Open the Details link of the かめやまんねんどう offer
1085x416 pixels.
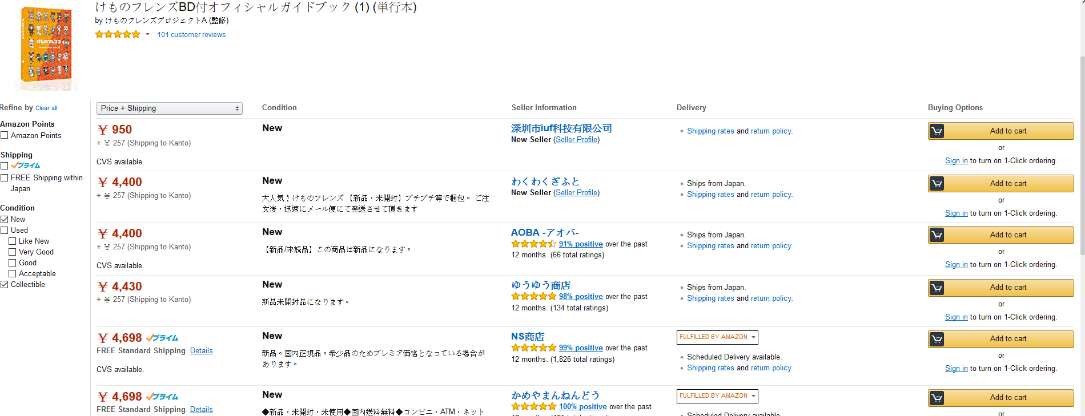[201, 410]
